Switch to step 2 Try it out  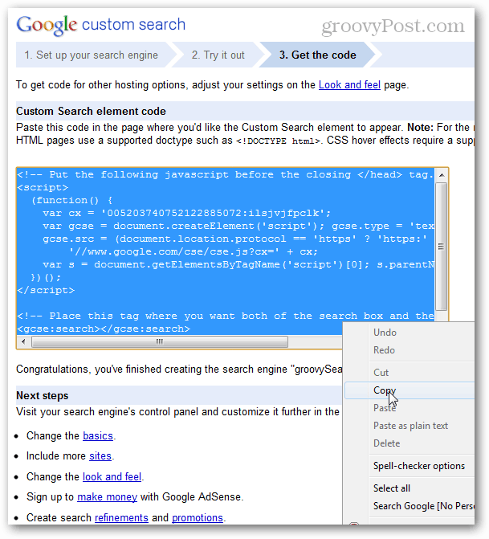(x=218, y=55)
